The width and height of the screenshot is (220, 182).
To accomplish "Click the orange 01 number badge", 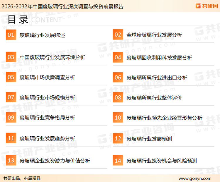I will pyautogui.click(x=11, y=35).
